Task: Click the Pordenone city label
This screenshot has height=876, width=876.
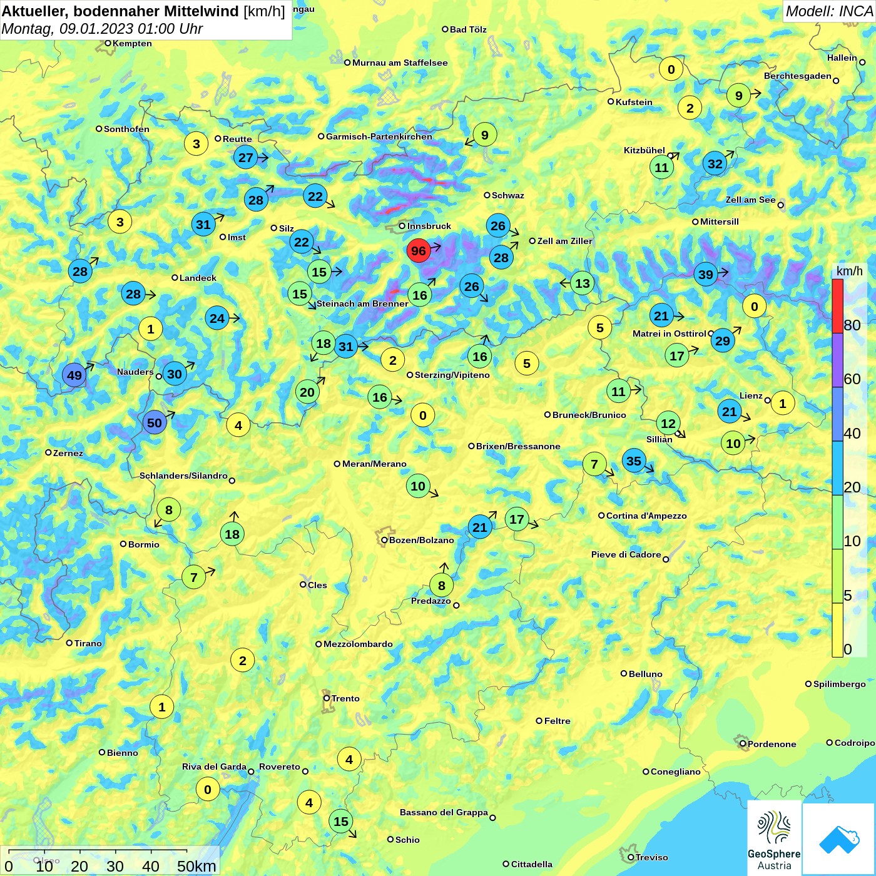Action: (772, 744)
